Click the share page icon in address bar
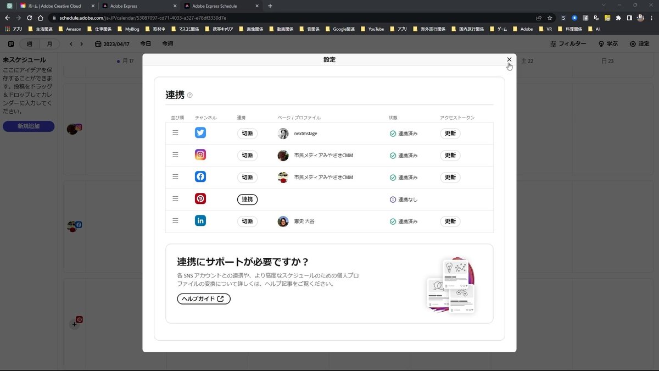Image resolution: width=659 pixels, height=371 pixels. (539, 18)
